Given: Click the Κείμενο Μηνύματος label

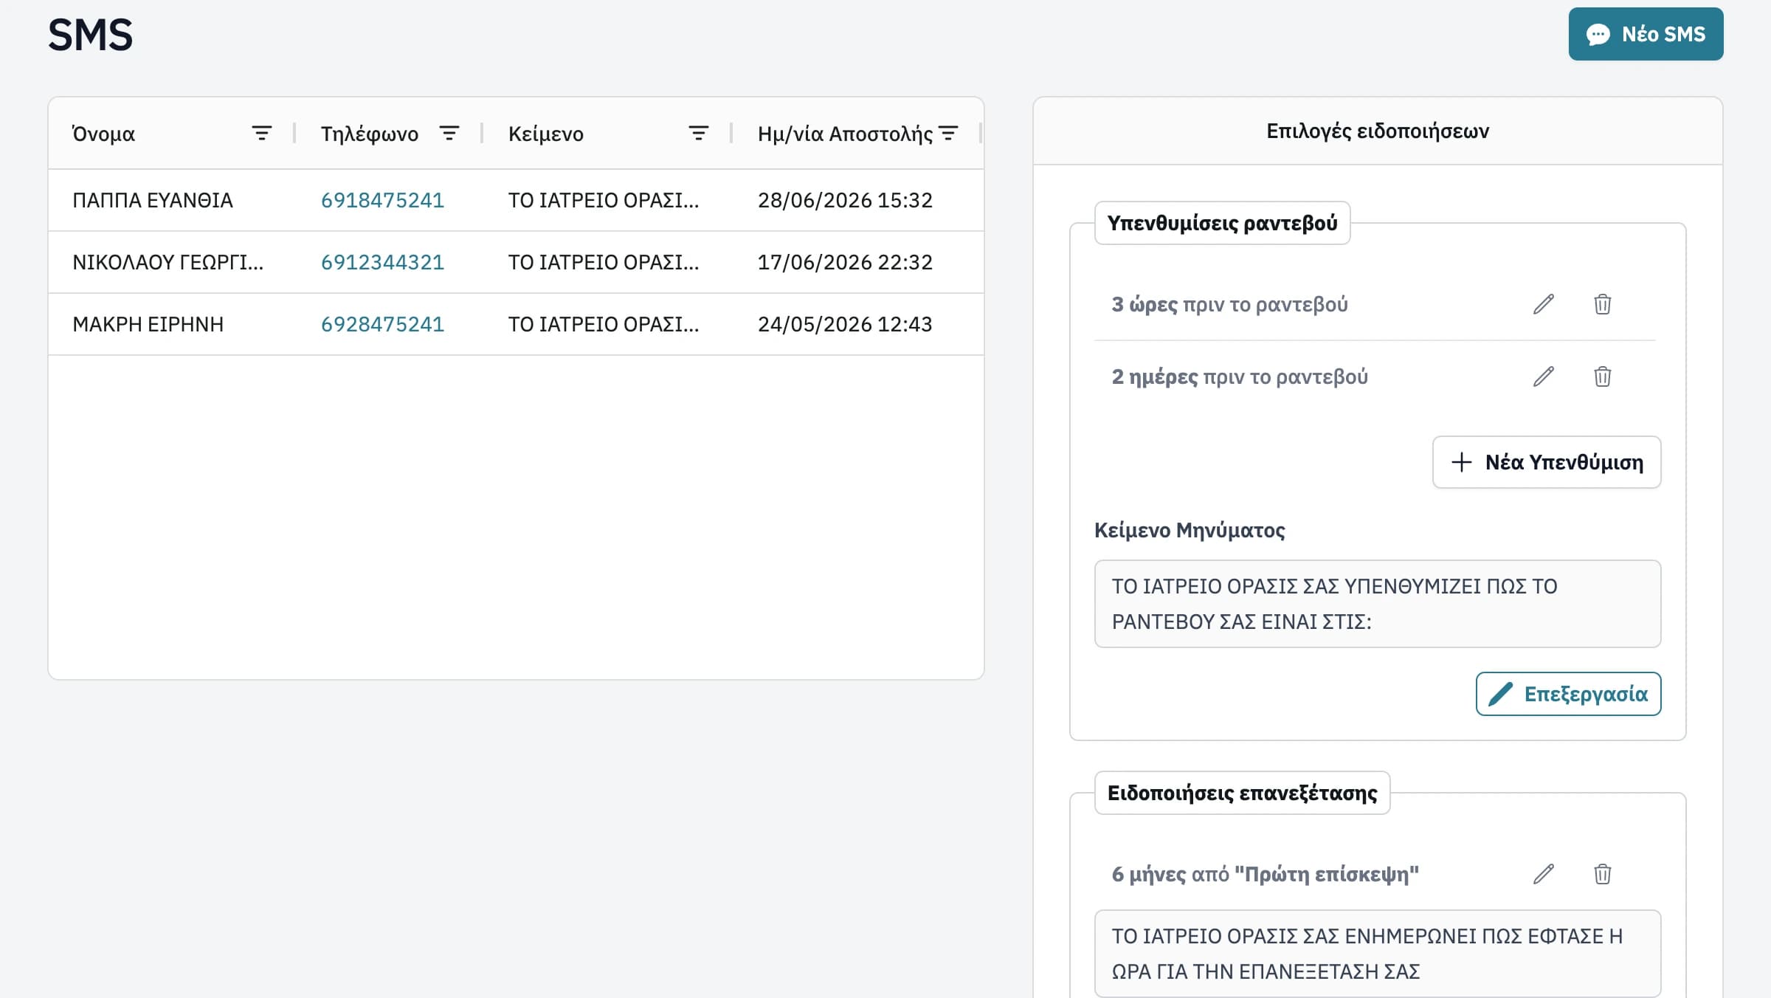Looking at the screenshot, I should click(x=1190, y=530).
